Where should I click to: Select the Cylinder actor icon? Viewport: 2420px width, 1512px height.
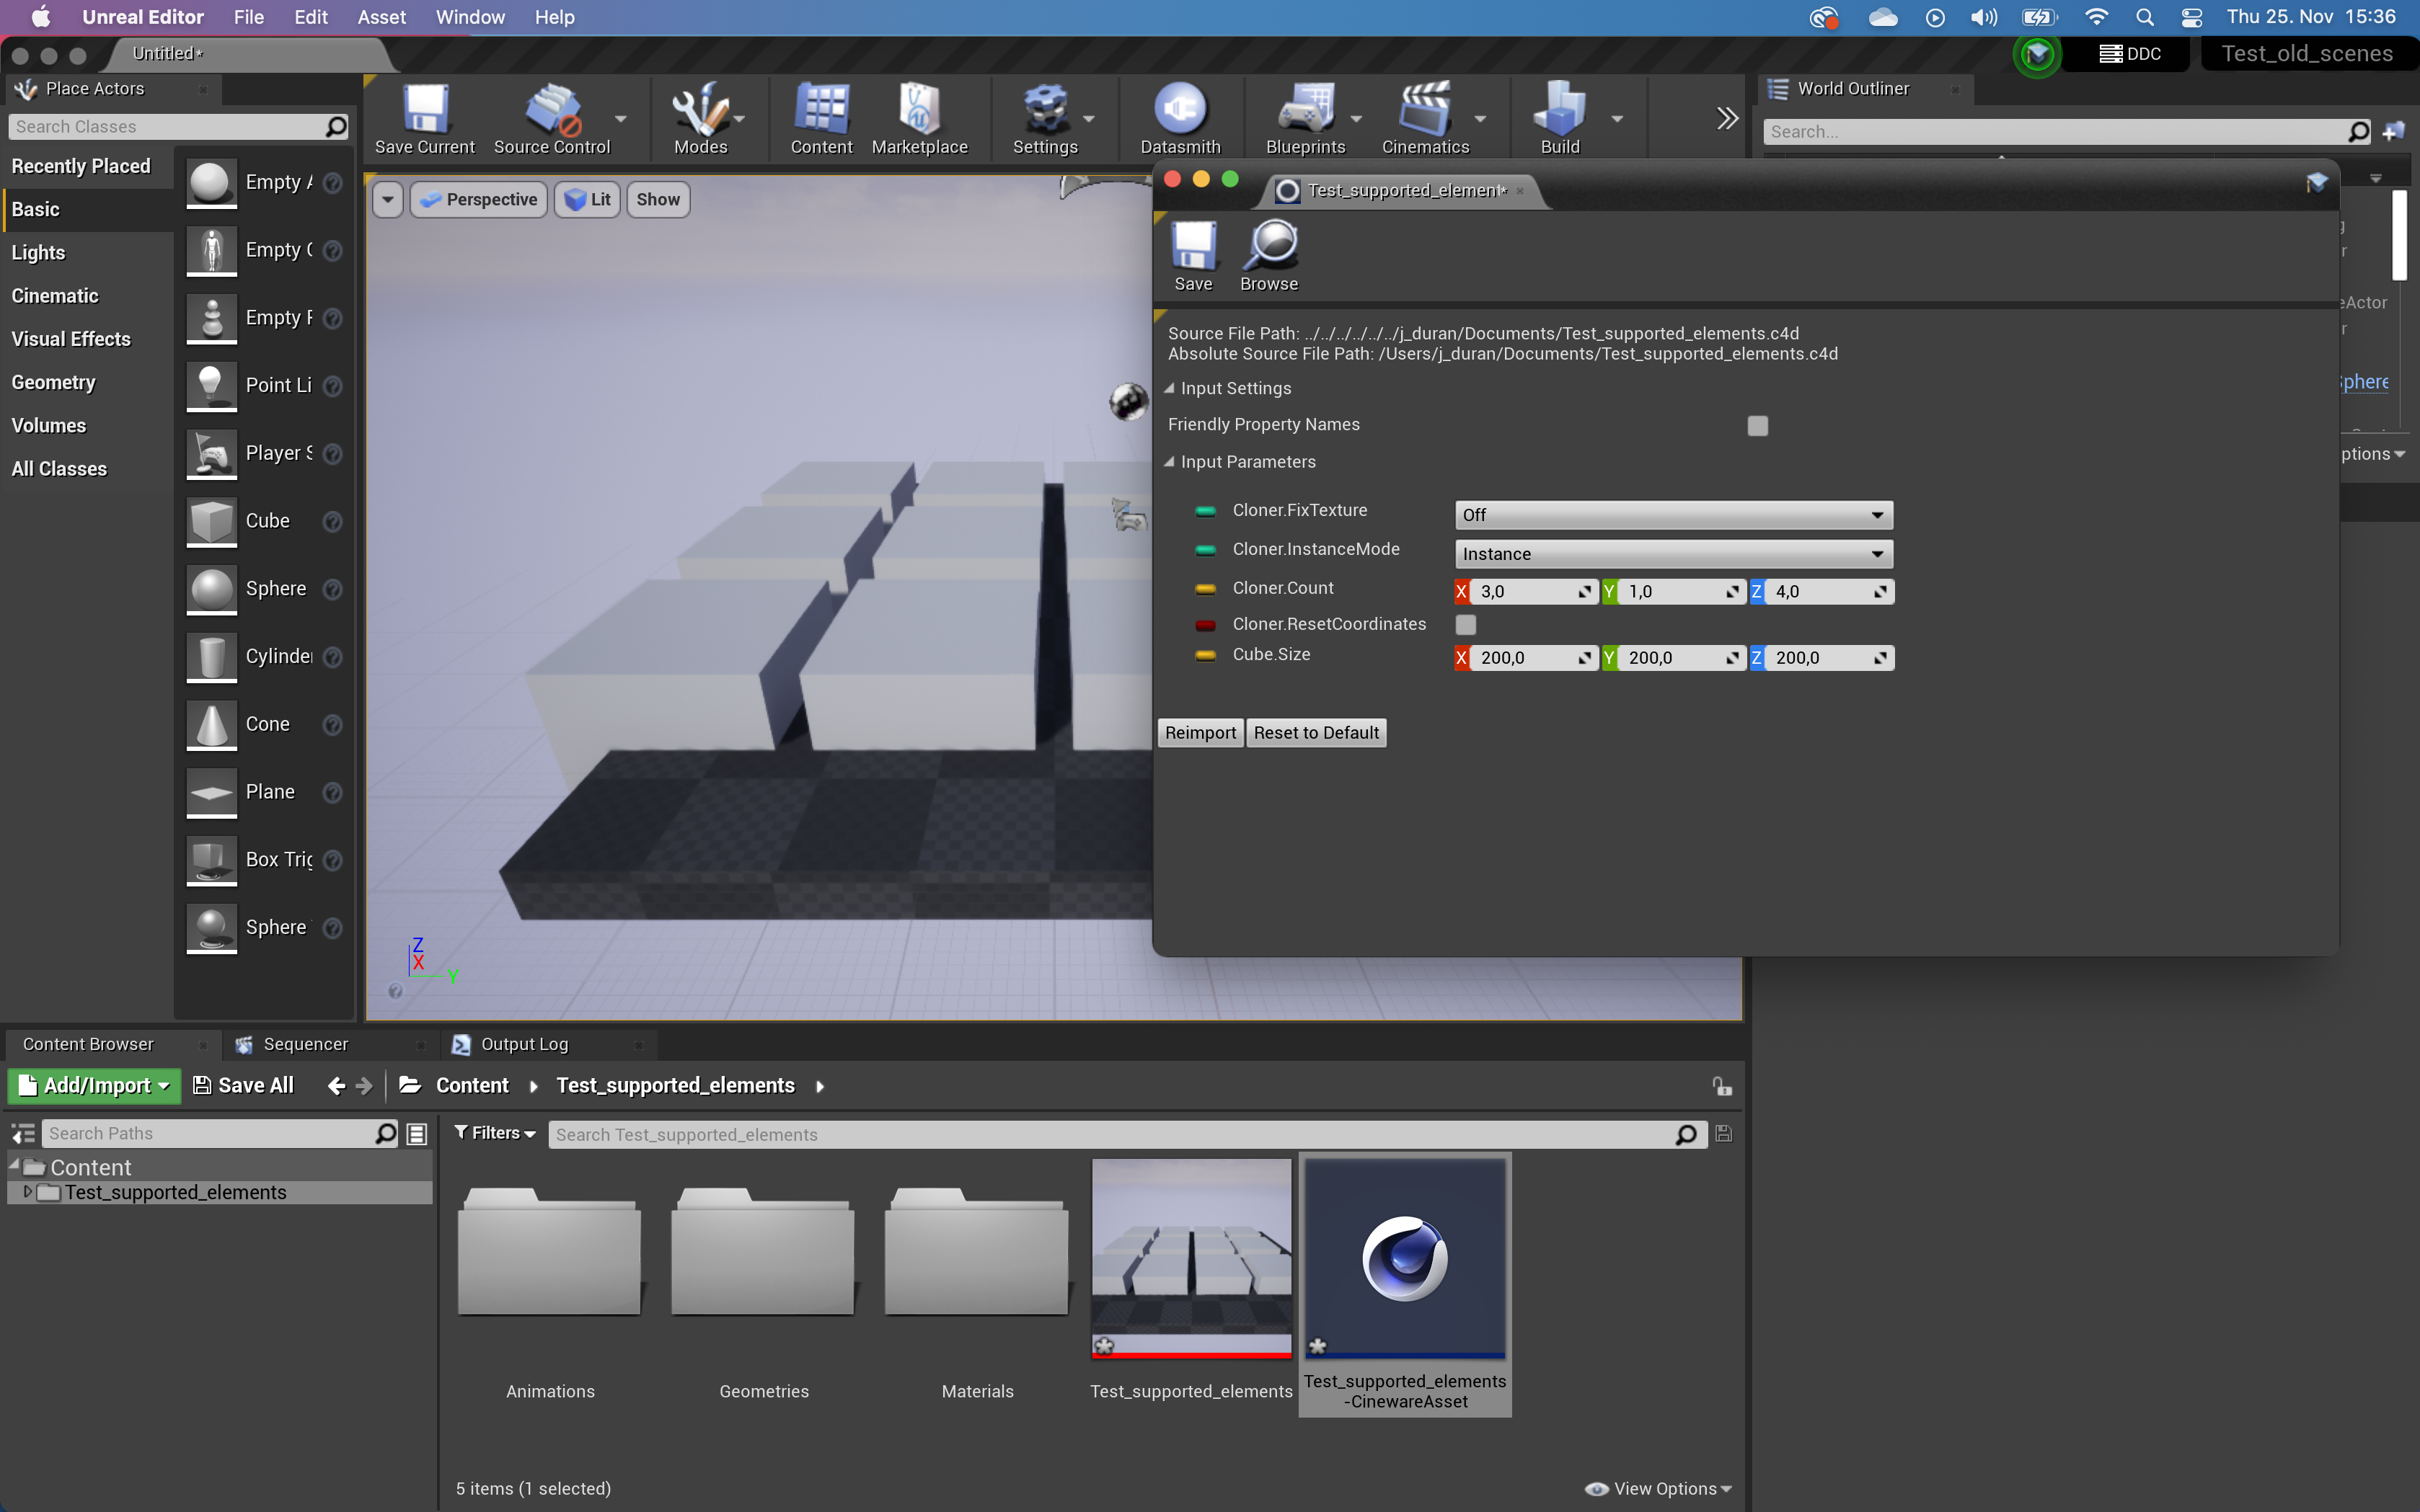[212, 656]
